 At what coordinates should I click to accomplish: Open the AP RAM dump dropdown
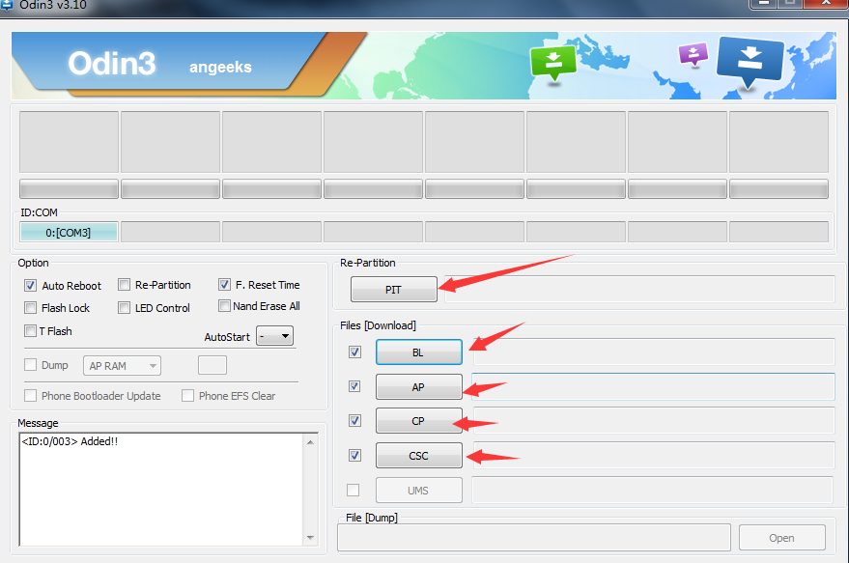pyautogui.click(x=122, y=366)
